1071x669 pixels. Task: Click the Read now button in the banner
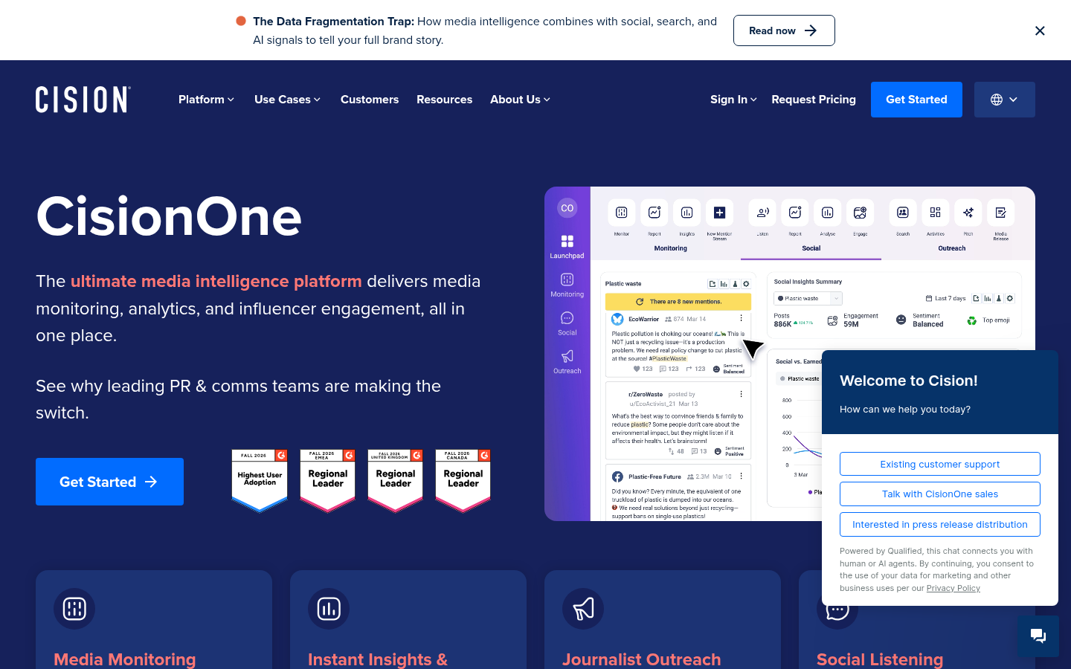coord(784,30)
